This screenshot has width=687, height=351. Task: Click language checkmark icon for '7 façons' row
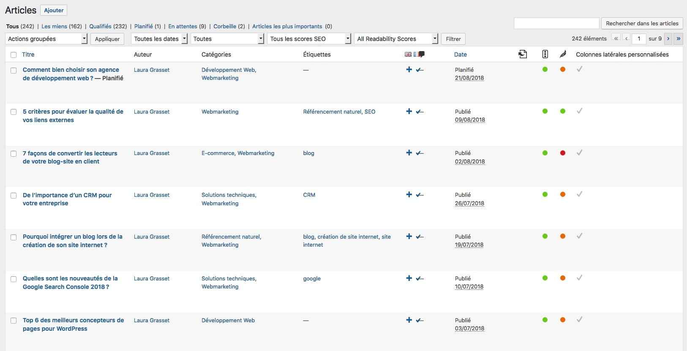click(x=420, y=153)
